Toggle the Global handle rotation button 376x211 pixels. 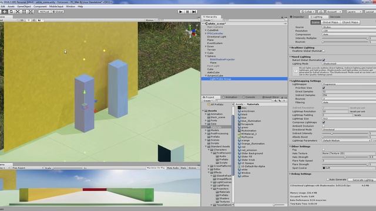pos(58,12)
